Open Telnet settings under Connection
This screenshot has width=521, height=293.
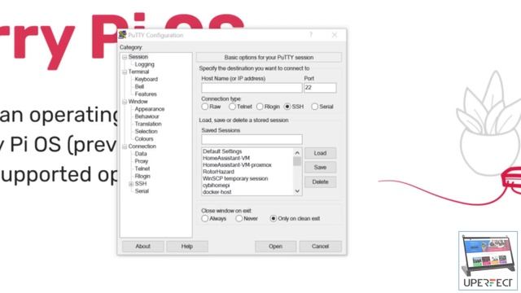pyautogui.click(x=142, y=168)
